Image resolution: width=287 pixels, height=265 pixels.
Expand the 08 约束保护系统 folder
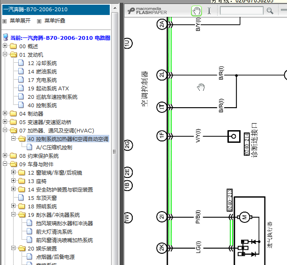click(x=5, y=155)
